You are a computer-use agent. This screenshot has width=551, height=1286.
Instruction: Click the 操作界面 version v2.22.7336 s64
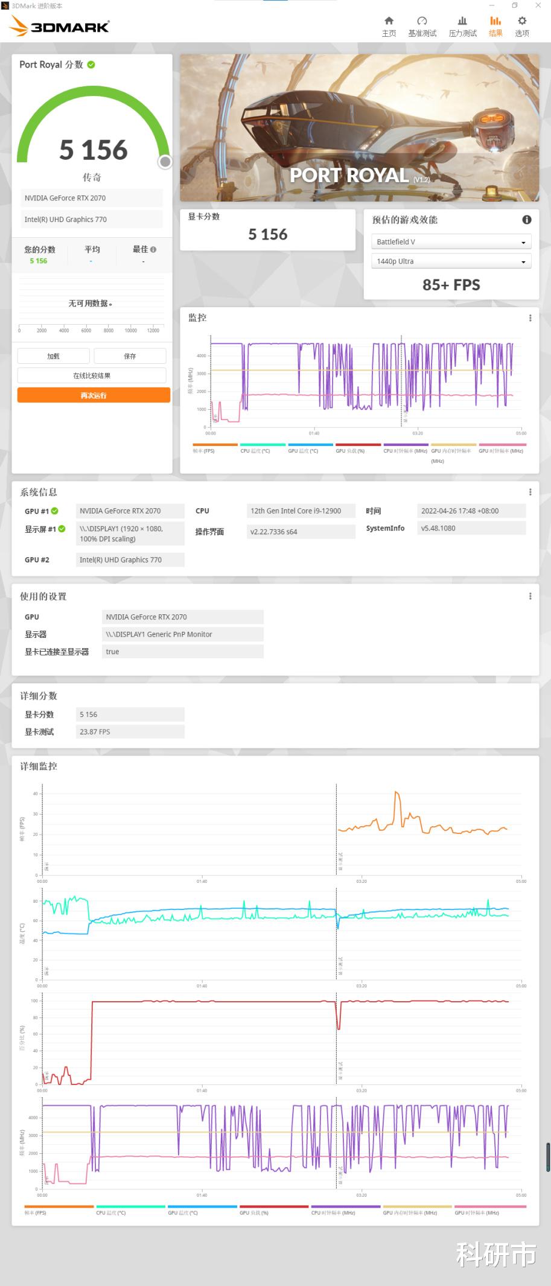pyautogui.click(x=301, y=532)
